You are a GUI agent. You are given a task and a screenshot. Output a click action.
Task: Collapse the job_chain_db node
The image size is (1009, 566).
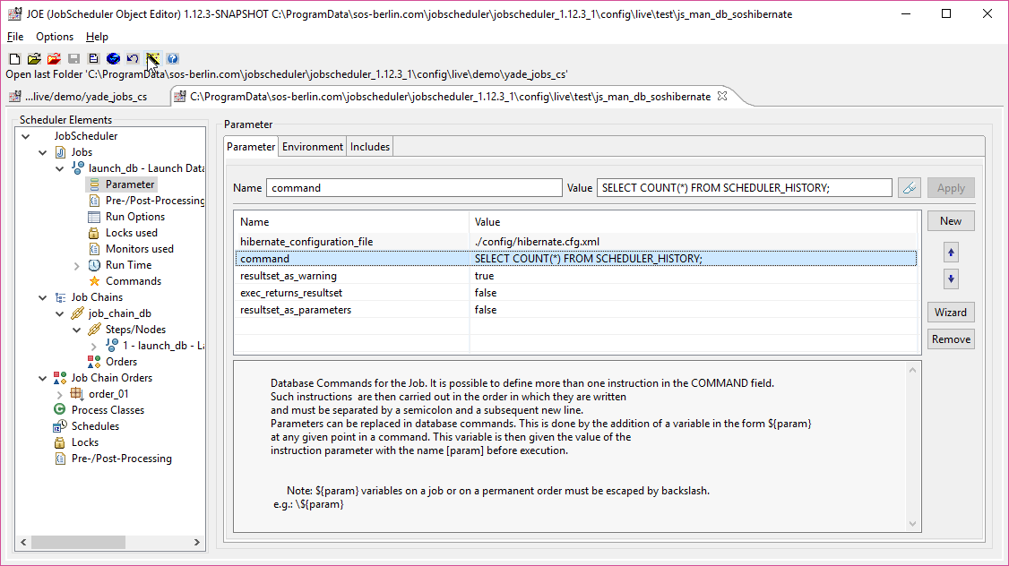point(60,313)
